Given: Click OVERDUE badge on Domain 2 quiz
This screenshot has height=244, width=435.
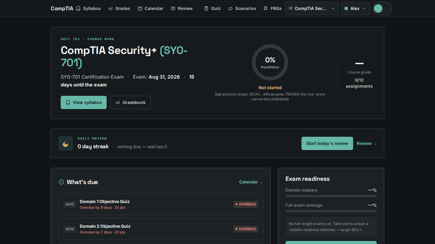Looking at the screenshot, I should click(246, 229).
